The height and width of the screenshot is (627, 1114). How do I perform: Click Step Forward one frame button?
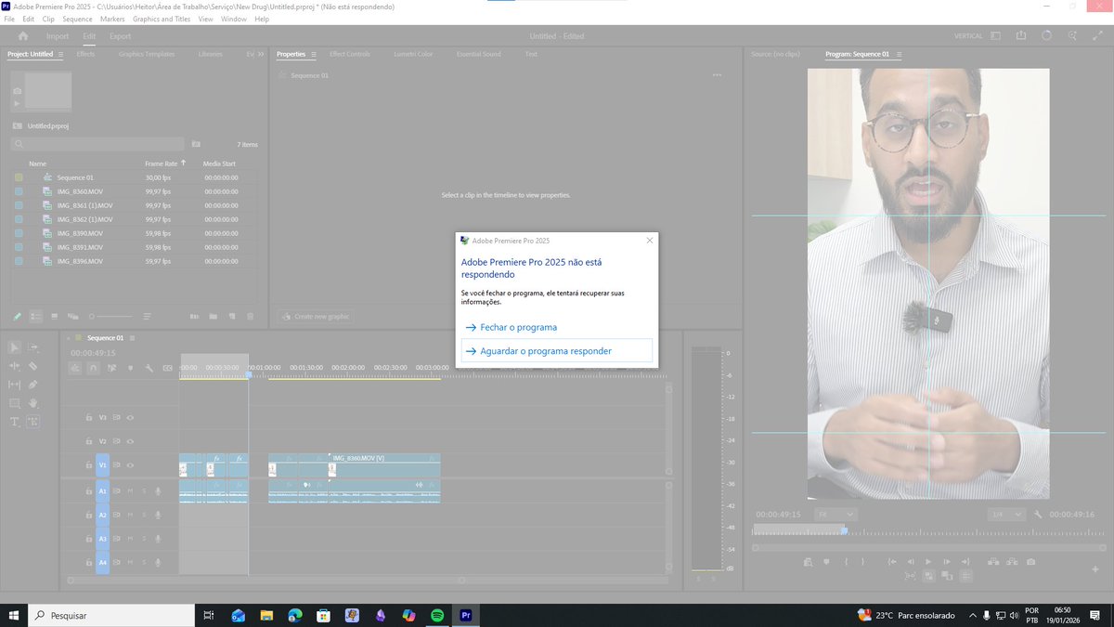(947, 561)
